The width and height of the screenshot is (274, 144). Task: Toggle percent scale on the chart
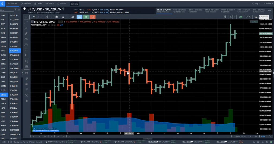pyautogui.click(x=250, y=137)
